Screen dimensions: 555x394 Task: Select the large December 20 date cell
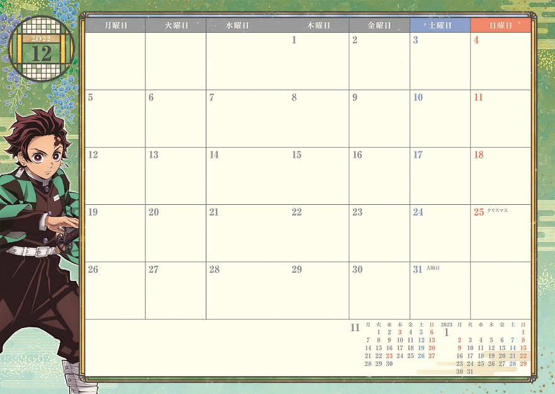176,233
